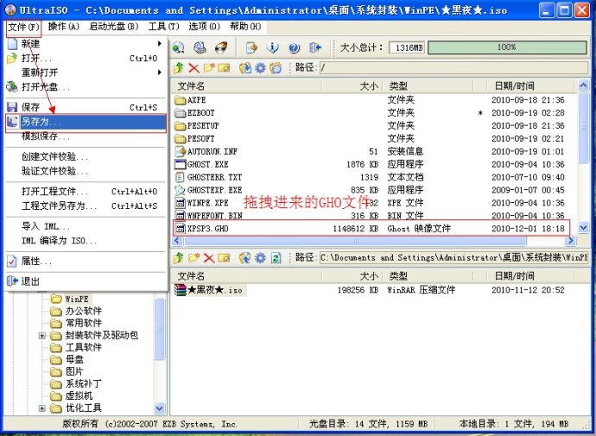This screenshot has width=596, height=436.
Task: Choose 另存为... from the File menu
Action: (86, 122)
